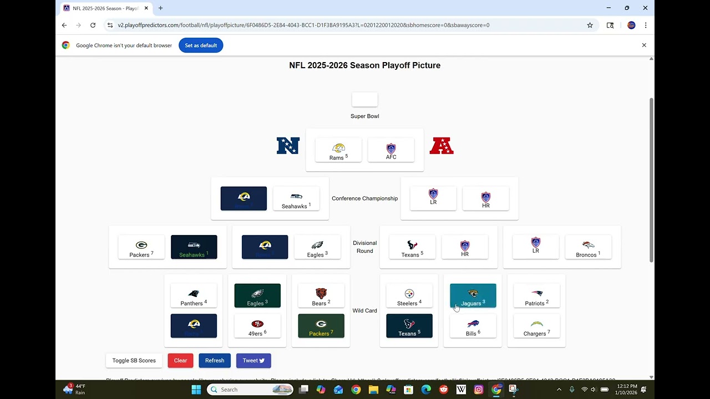Click the highlighted Rams Wild Card card
This screenshot has width=710, height=399.
pos(194,326)
